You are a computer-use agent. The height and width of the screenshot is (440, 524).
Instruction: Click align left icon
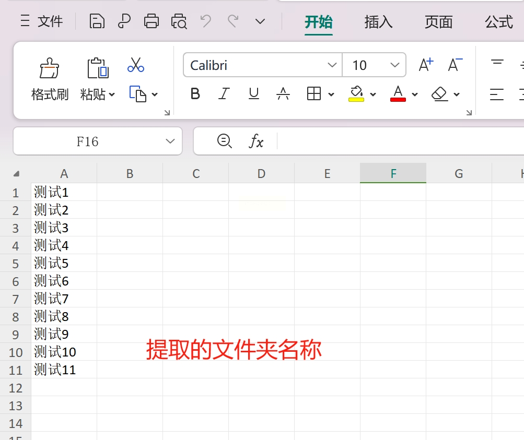497,94
